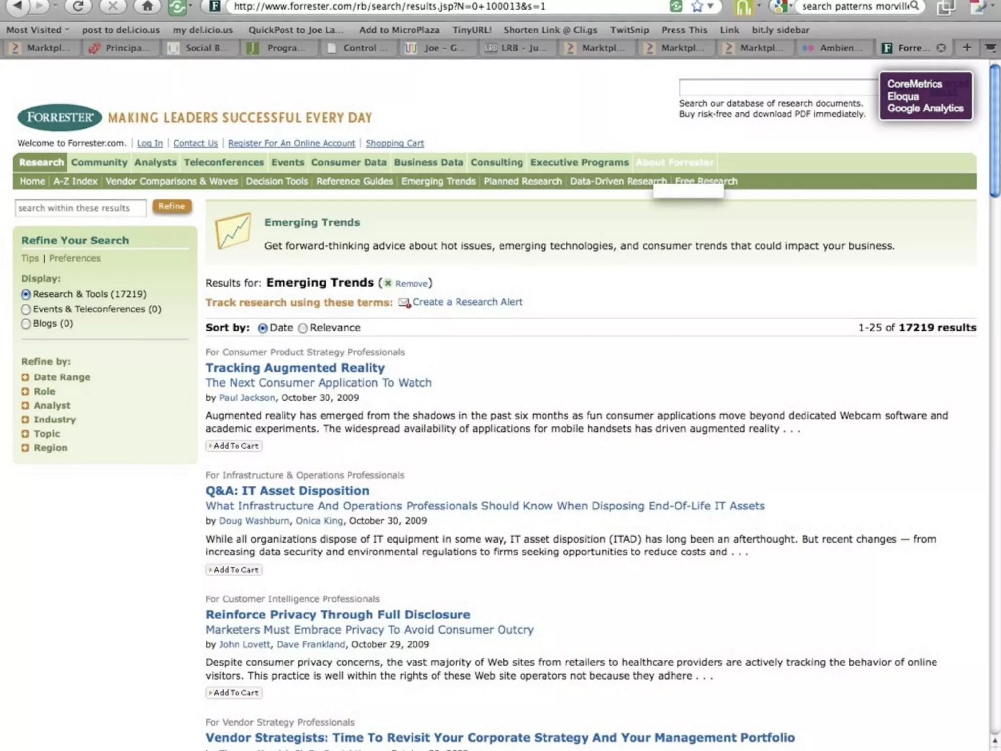Screen dimensions: 1001x751
Task: Click the bookmark star in address bar
Action: click(x=697, y=6)
